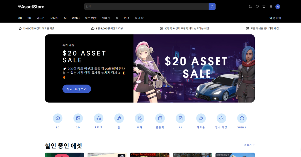Select the 2D image category icon
The image size is (301, 157).
pyautogui.click(x=78, y=118)
